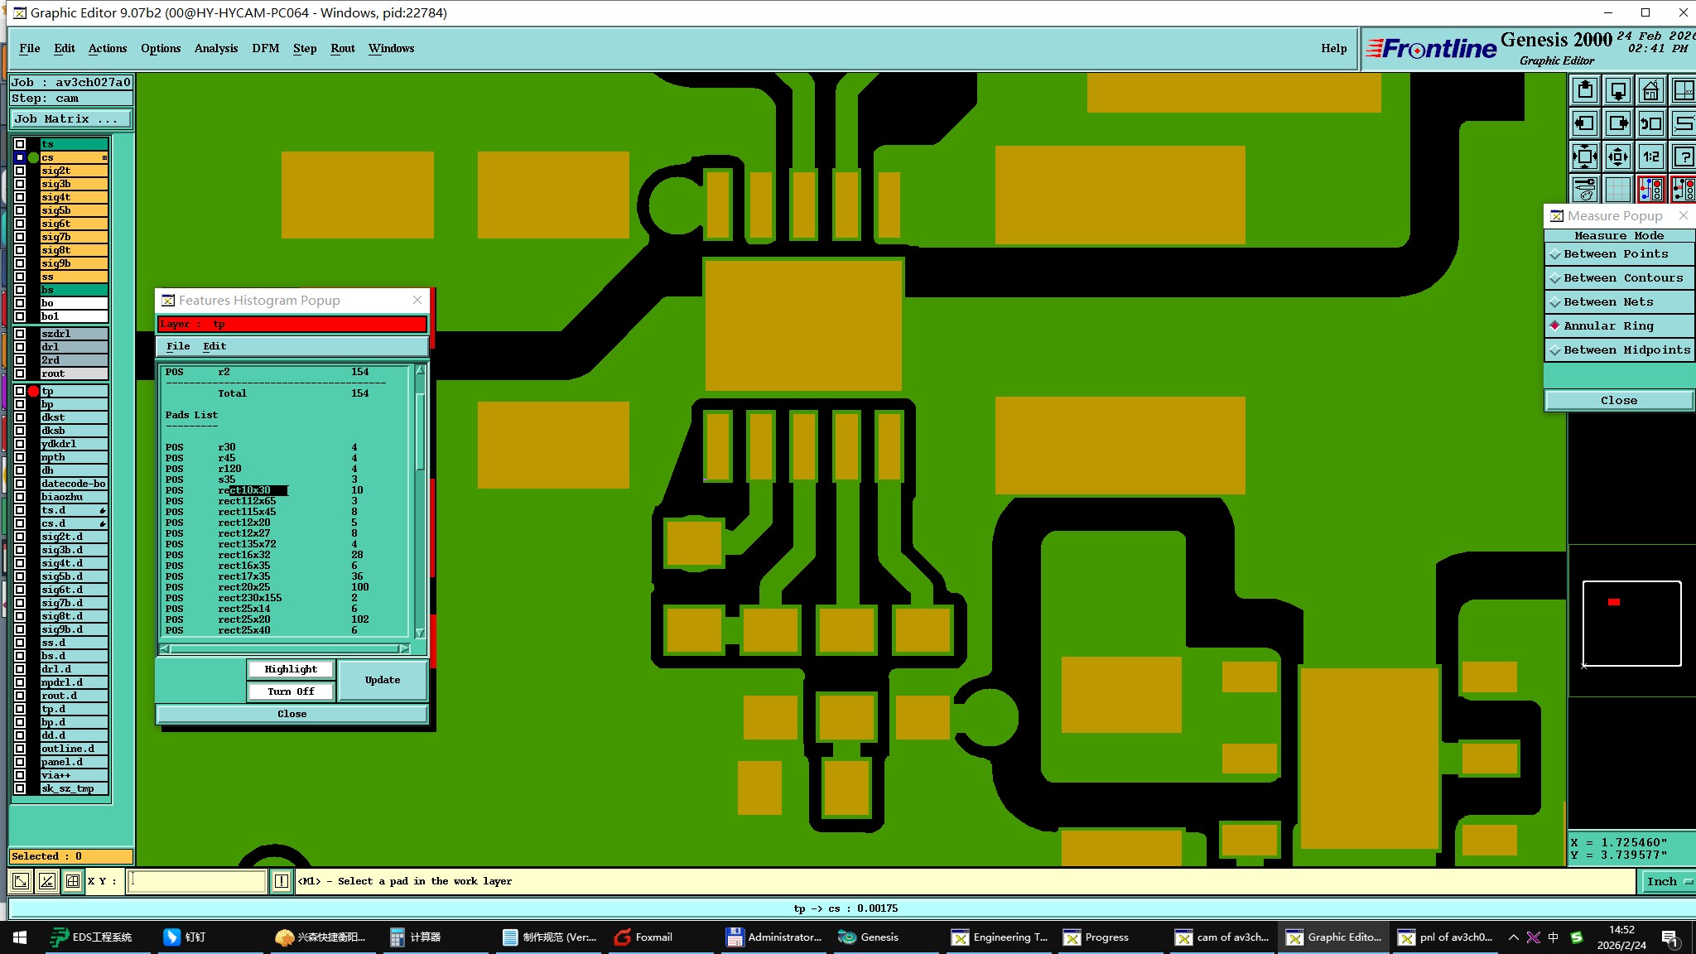
Task: Click the exclamation mark icon beside XY field
Action: click(282, 881)
